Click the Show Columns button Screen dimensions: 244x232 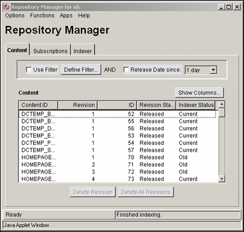click(x=199, y=93)
